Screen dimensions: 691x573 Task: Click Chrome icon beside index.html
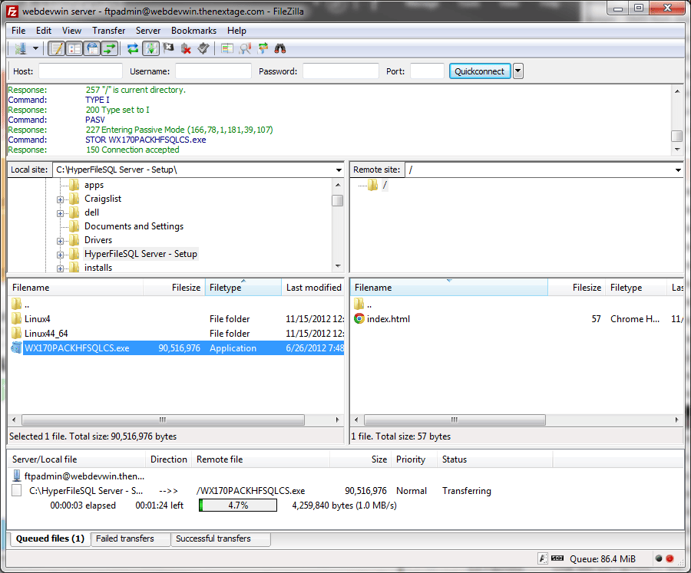(x=359, y=318)
